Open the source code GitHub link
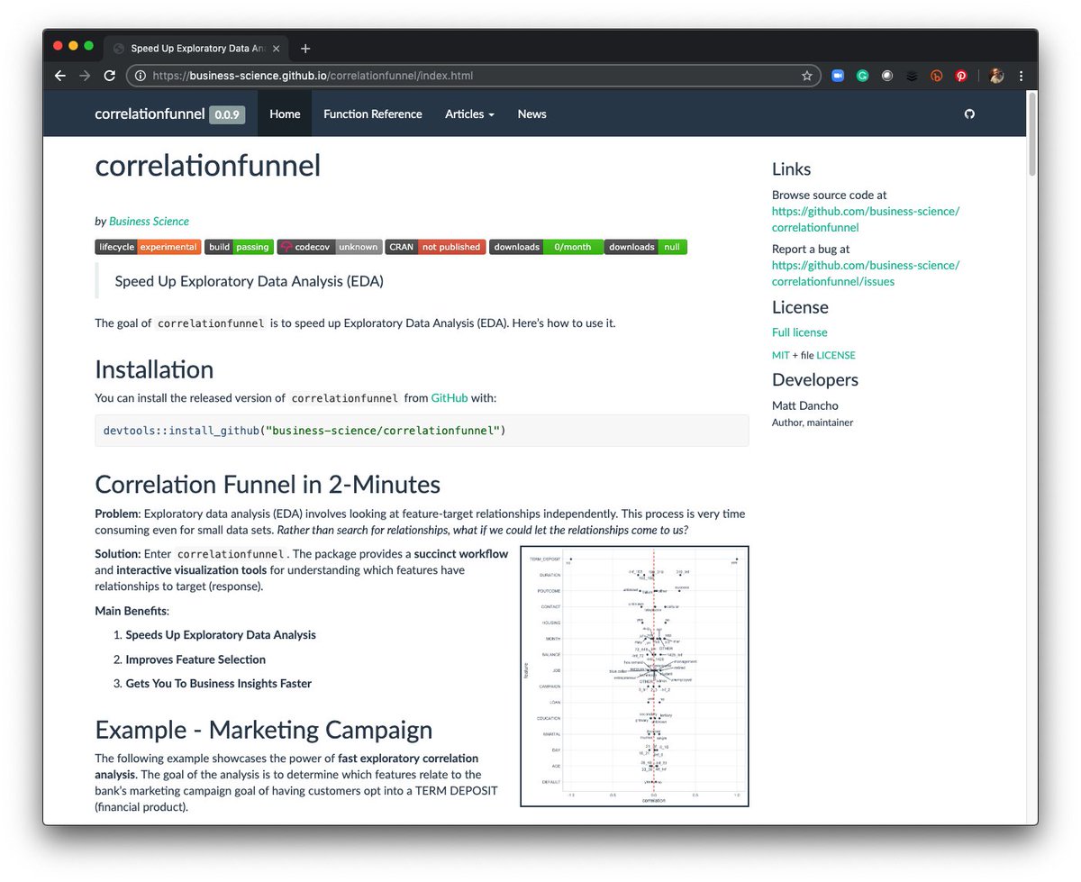This screenshot has width=1081, height=882. coord(866,219)
